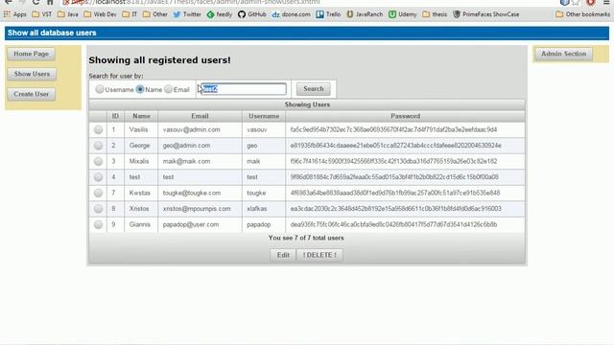Open the Java bookmark folder

(x=68, y=14)
